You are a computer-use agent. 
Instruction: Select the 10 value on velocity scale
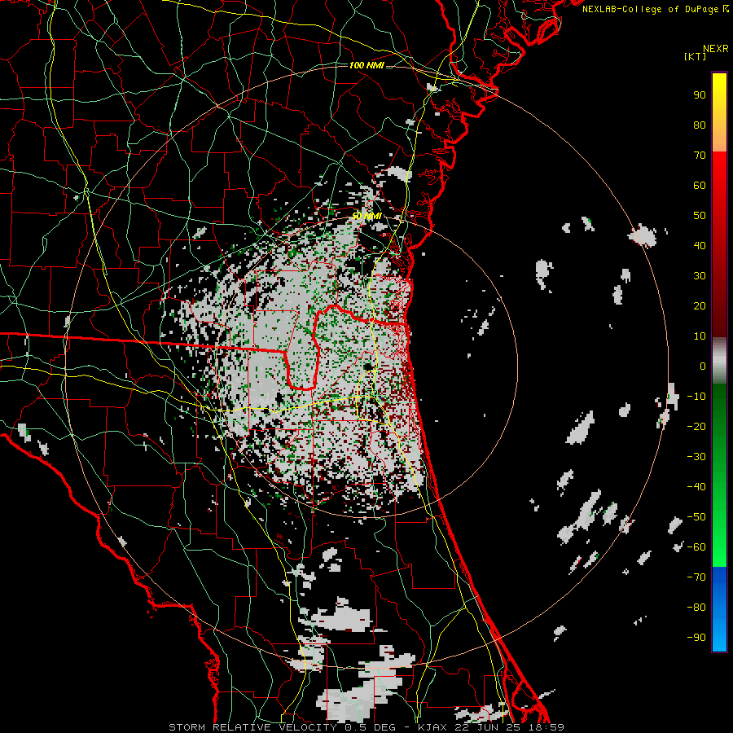[700, 336]
